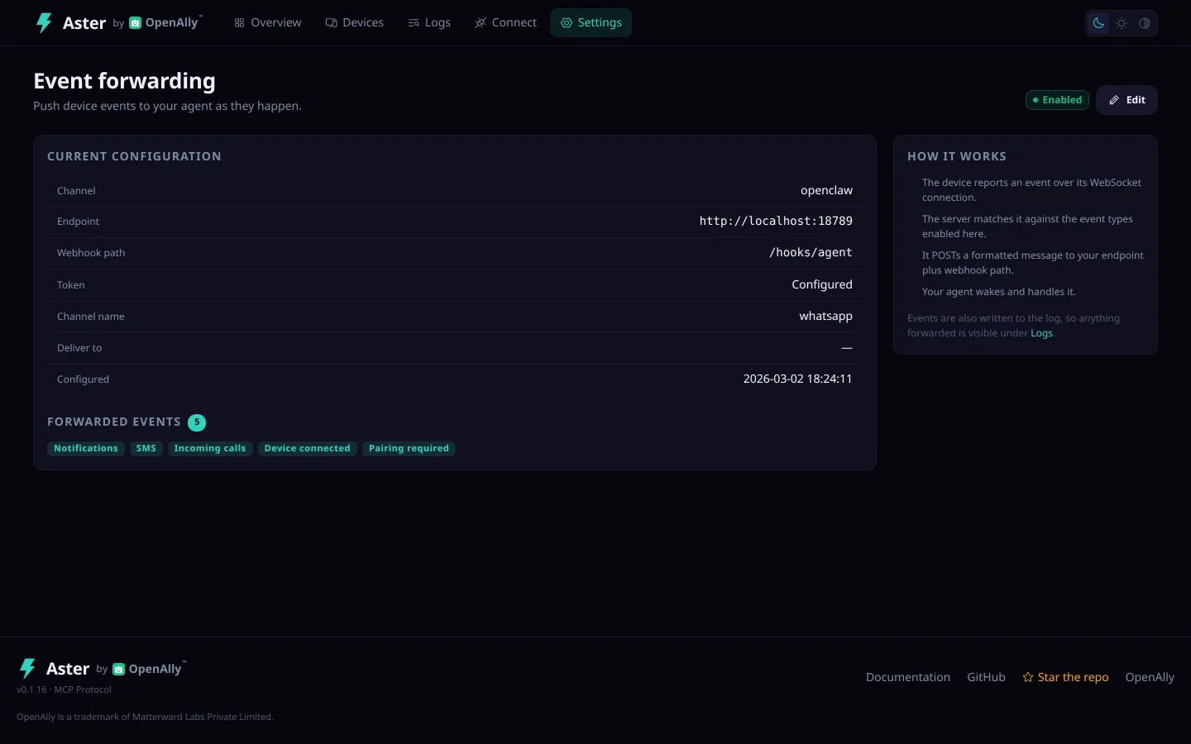
Task: Click the Device connected event tag
Action: 308,449
